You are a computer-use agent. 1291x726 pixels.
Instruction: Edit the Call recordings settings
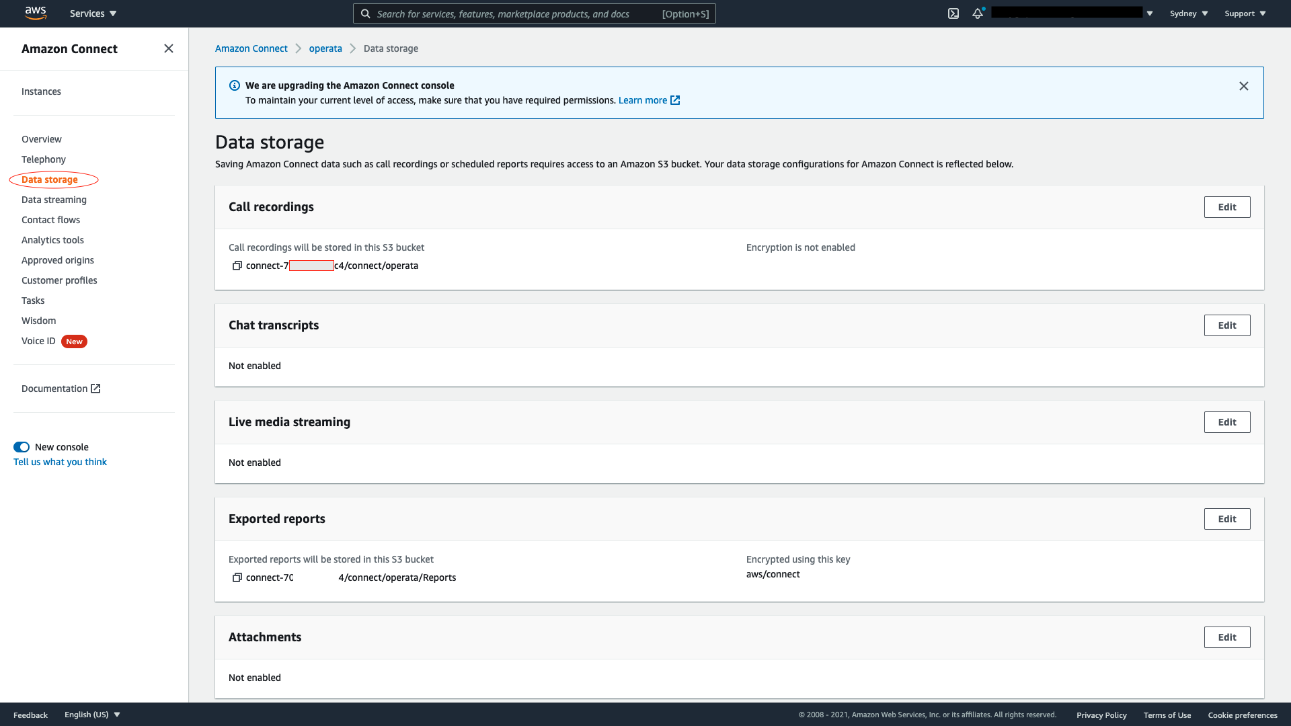tap(1226, 207)
